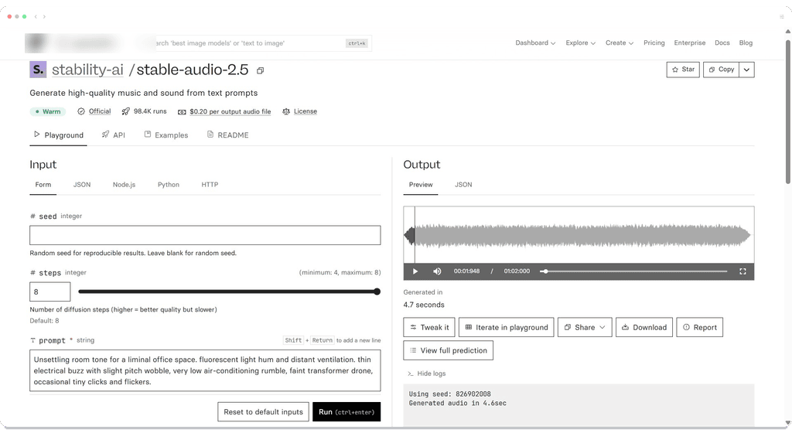Select the Form input tab
Screen dimensions: 792x433
coord(43,185)
